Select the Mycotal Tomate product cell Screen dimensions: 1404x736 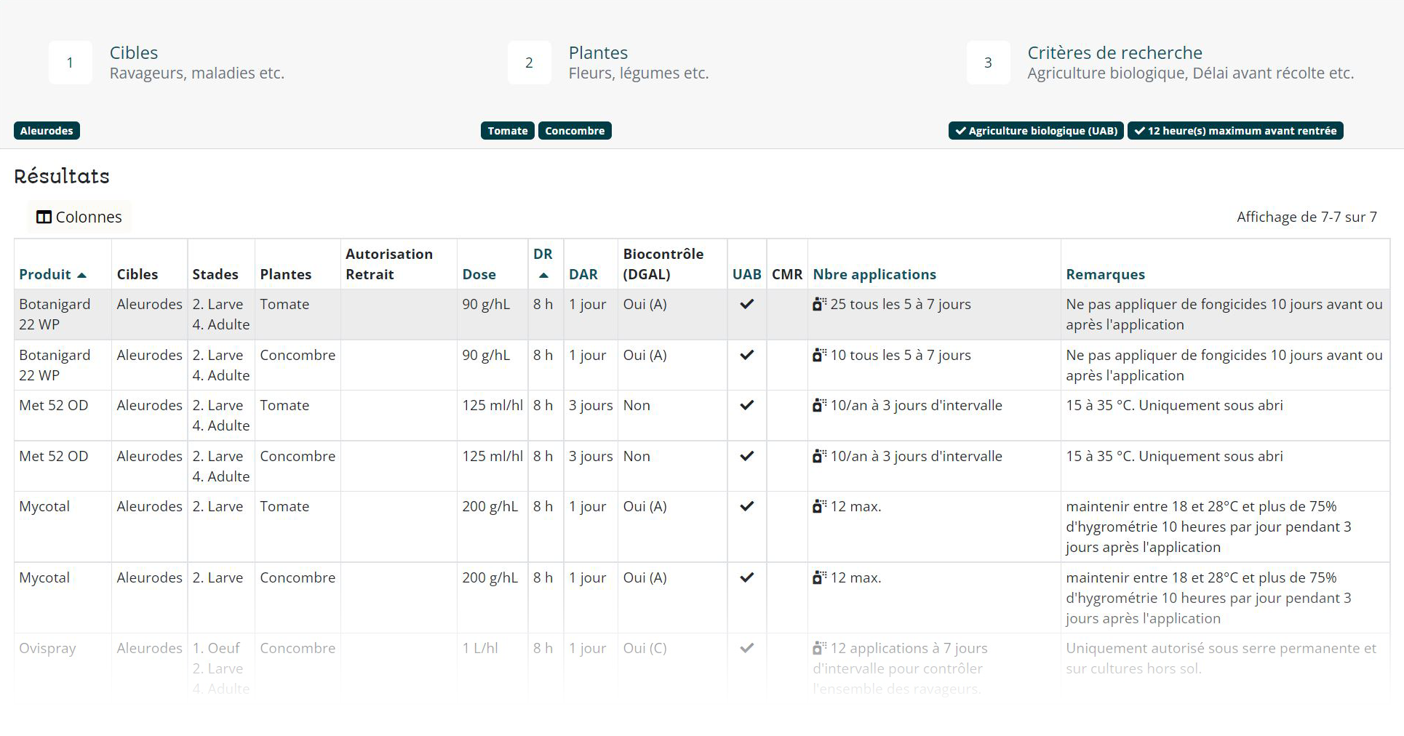(x=44, y=506)
